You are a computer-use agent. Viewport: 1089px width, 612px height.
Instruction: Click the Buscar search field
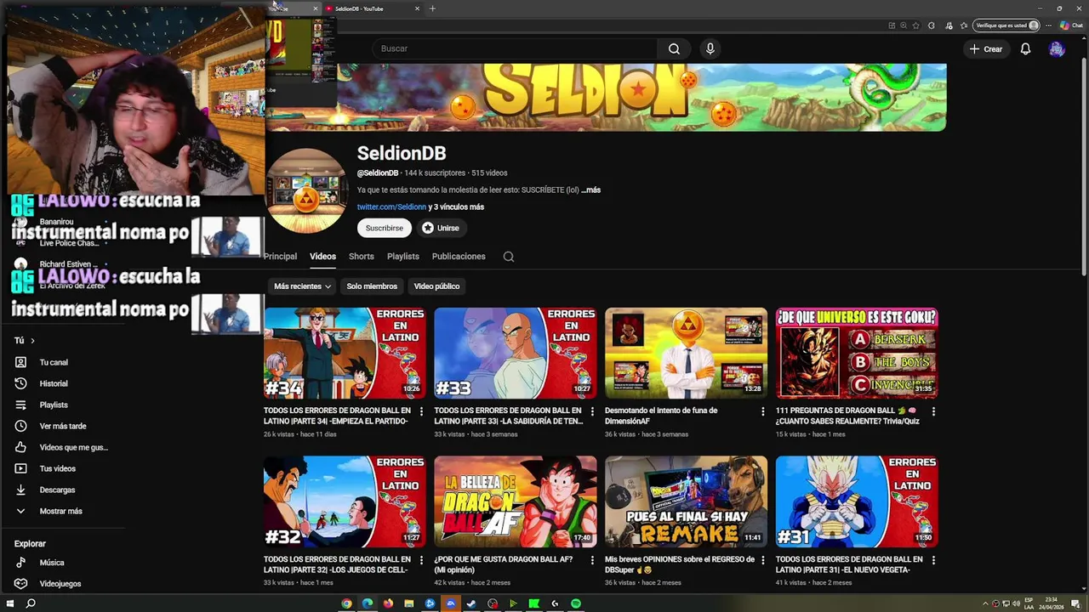click(515, 48)
